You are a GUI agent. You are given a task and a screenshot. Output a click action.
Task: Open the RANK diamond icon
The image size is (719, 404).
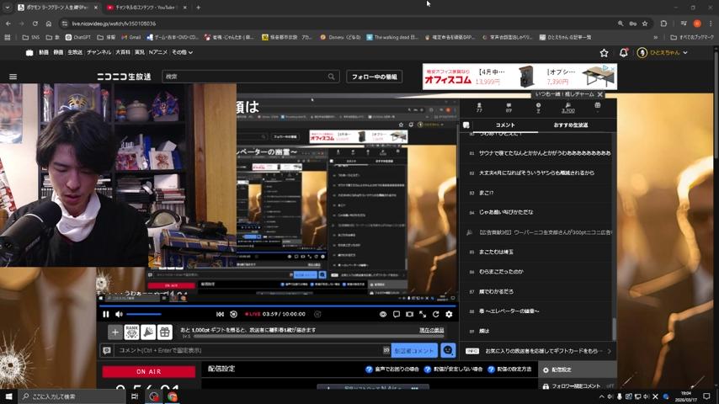[131, 332]
